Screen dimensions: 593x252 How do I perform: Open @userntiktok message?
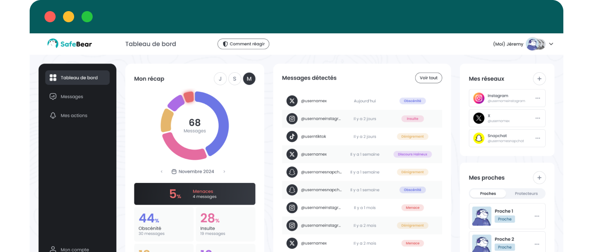[x=362, y=136]
